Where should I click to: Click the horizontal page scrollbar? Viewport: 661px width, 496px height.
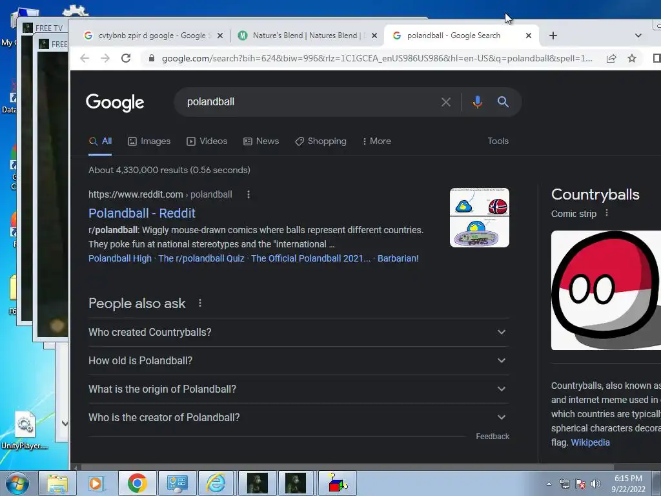coord(347,468)
